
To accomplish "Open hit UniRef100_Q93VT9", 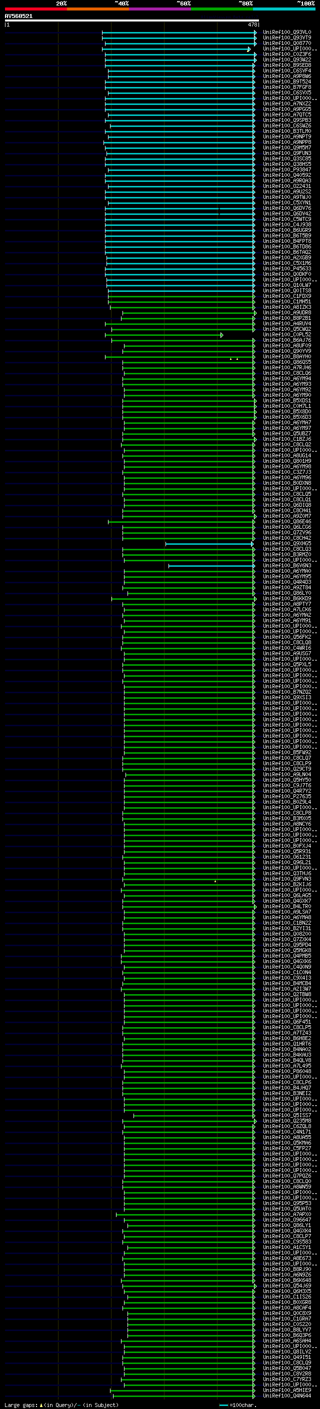I will (x=287, y=38).
